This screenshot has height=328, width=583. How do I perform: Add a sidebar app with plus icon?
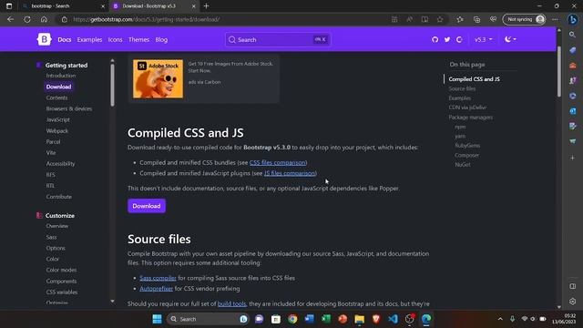pos(573,158)
